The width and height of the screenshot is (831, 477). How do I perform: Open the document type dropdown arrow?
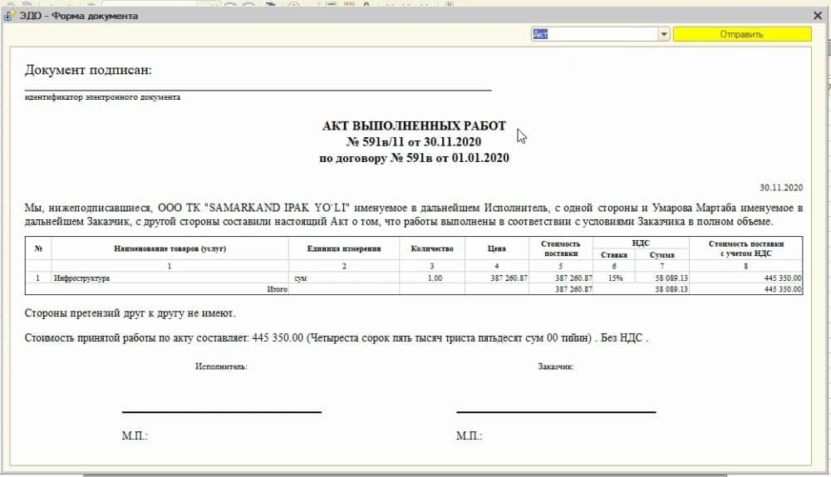tap(663, 34)
